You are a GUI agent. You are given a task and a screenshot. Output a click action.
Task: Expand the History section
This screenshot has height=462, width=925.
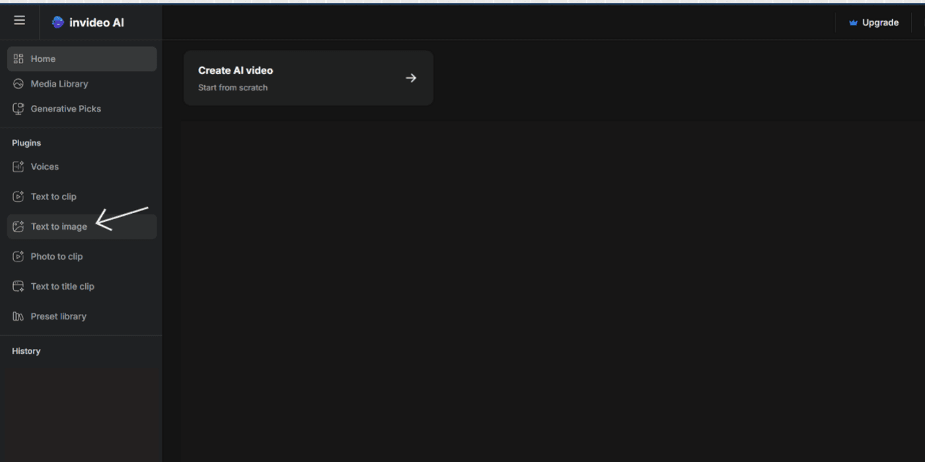tap(26, 350)
